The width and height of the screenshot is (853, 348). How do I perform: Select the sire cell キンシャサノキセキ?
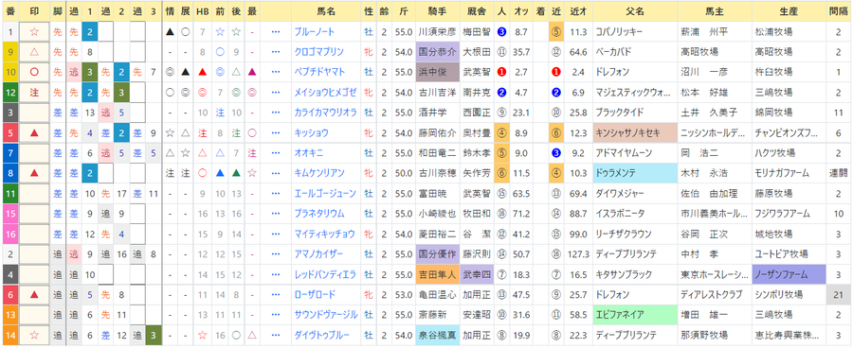[635, 133]
